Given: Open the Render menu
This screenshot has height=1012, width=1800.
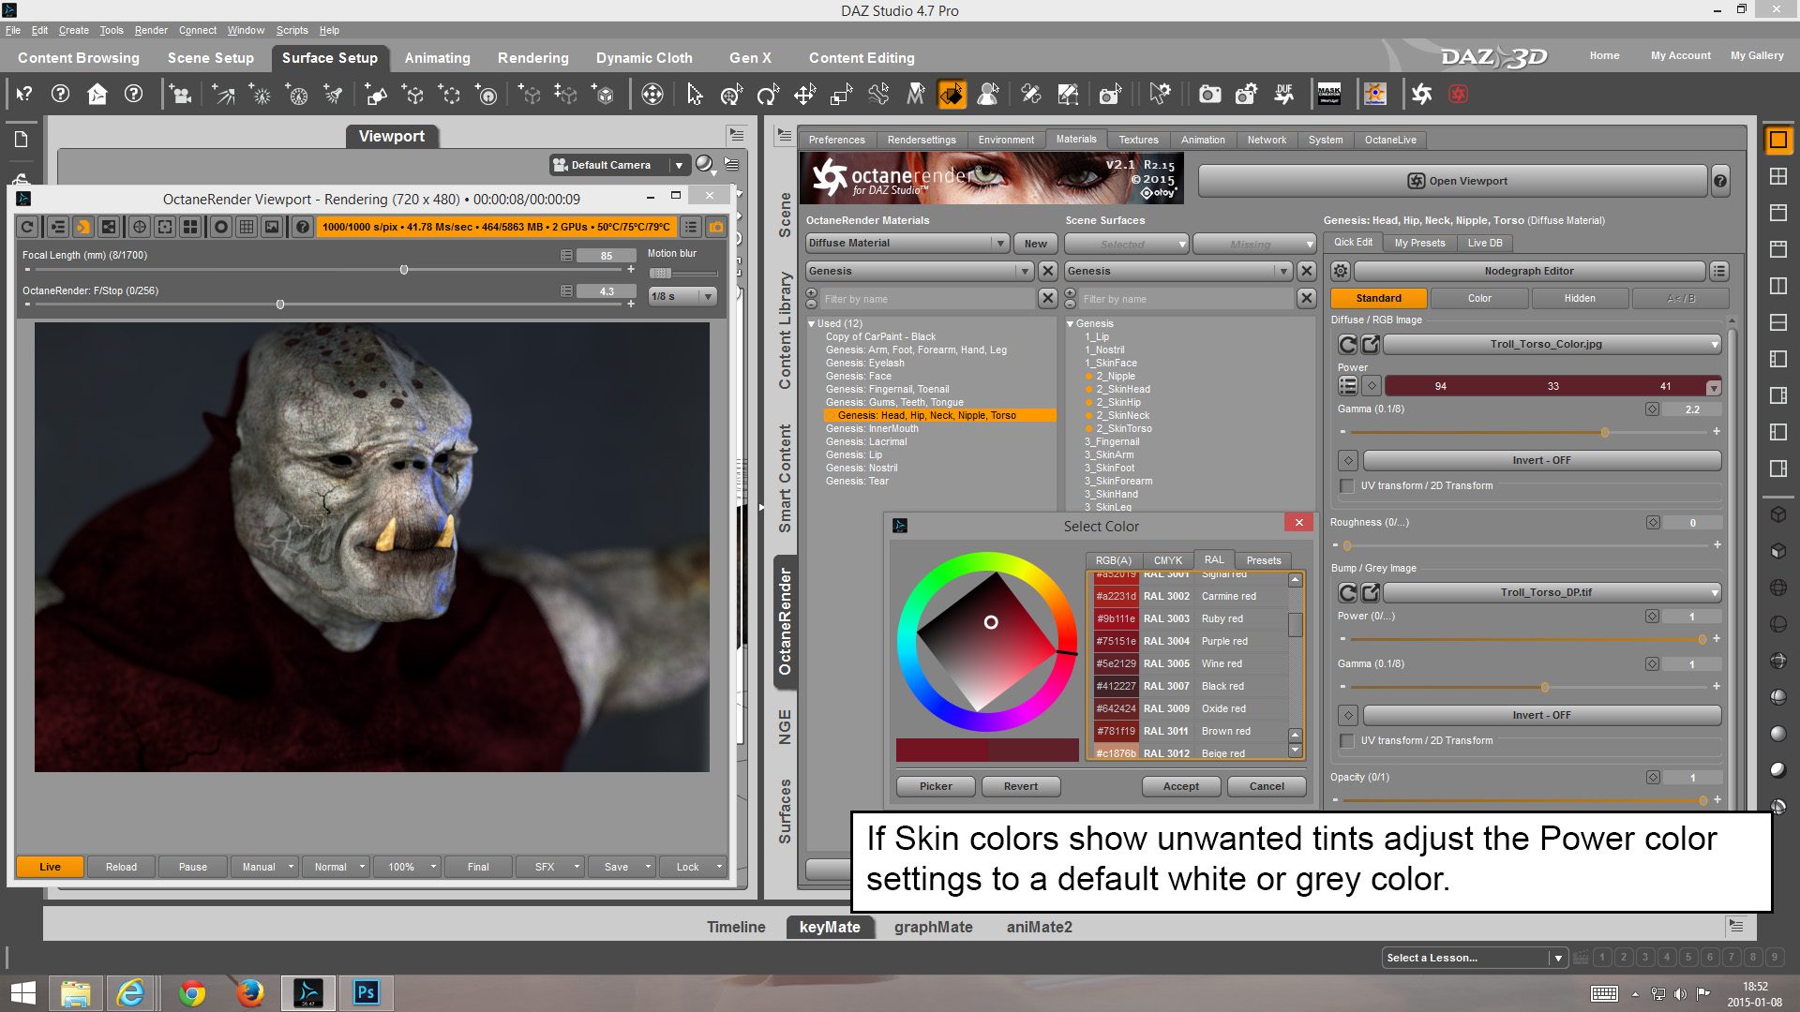Looking at the screenshot, I should click(x=150, y=30).
